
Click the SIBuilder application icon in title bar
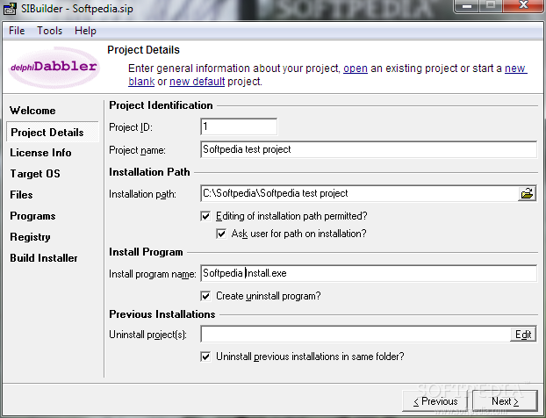[x=10, y=9]
